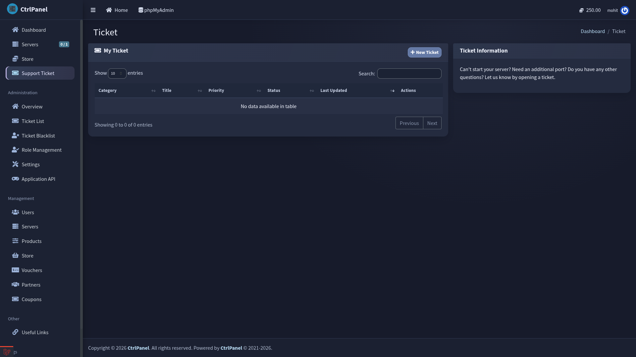This screenshot has height=357, width=636.
Task: Follow the Dashboard breadcrumb link
Action: [x=593, y=31]
